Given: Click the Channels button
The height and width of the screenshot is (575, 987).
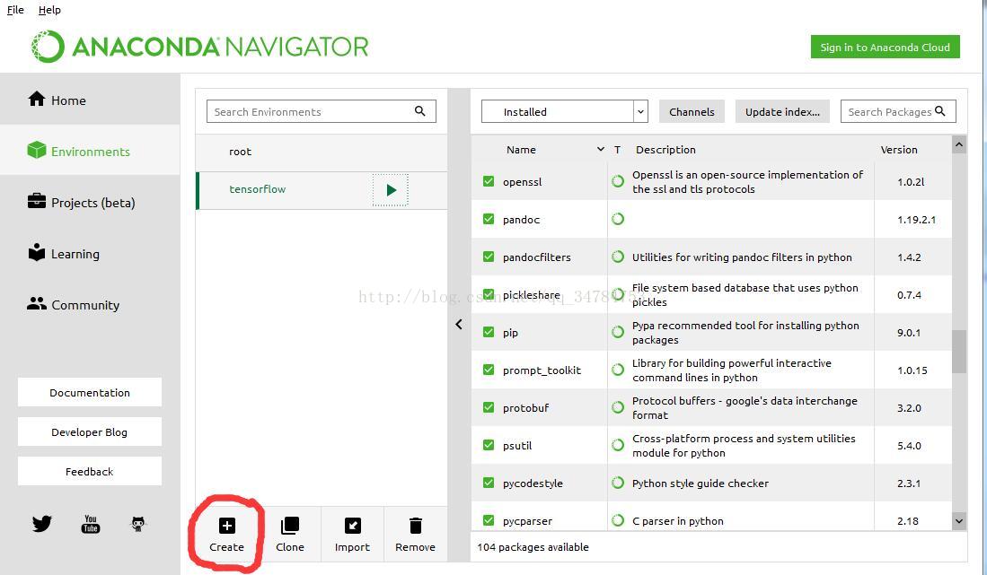Looking at the screenshot, I should pos(692,112).
